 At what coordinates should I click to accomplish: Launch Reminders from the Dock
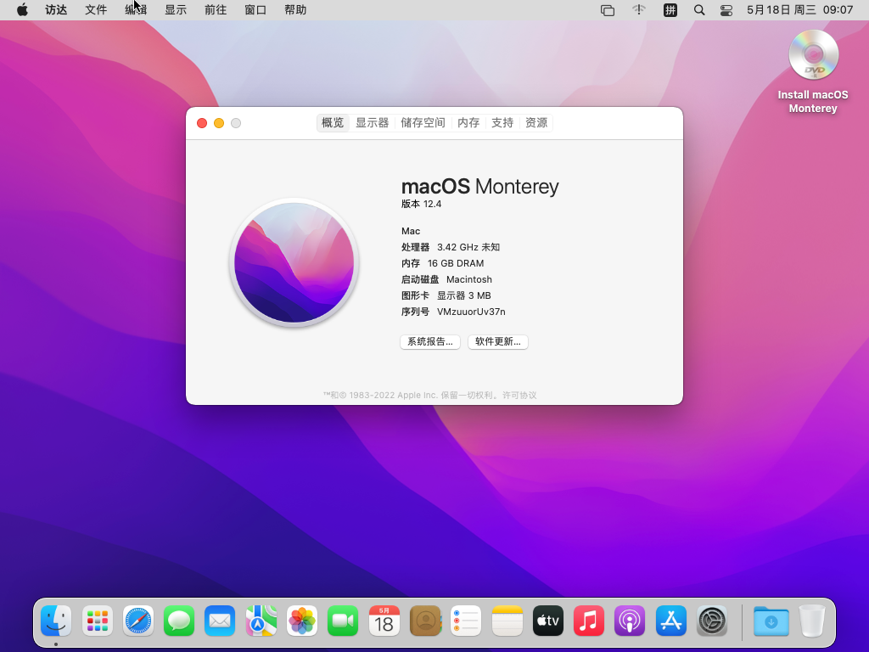point(466,621)
